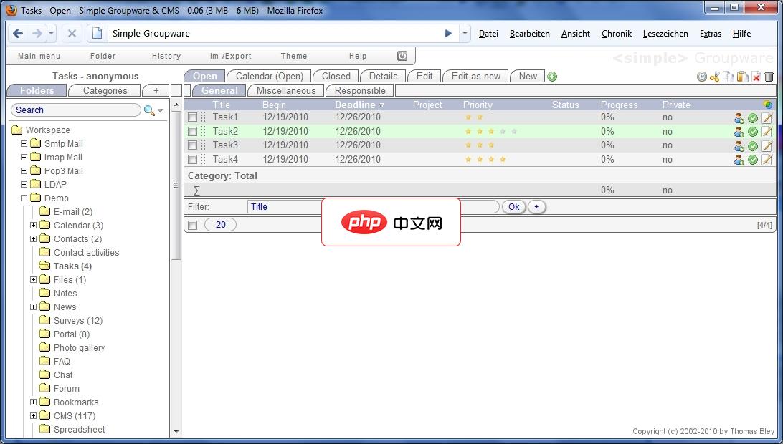The width and height of the screenshot is (783, 444).
Task: Edit Task4 using its pencil icon
Action: (x=766, y=159)
